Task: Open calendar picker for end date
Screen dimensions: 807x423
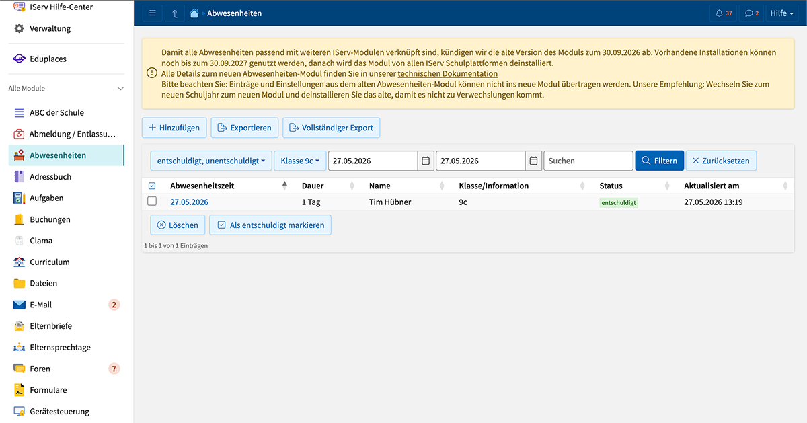Action: [533, 161]
